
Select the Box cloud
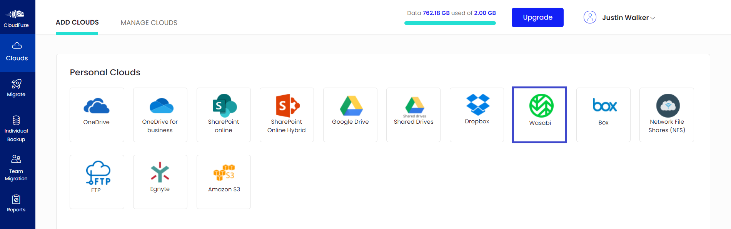point(603,115)
